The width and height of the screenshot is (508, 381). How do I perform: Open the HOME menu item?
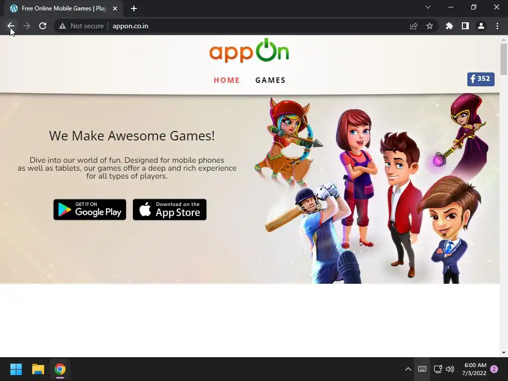(226, 80)
